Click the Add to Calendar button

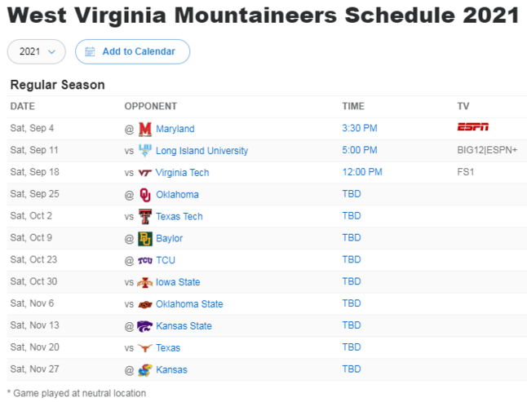click(x=132, y=51)
